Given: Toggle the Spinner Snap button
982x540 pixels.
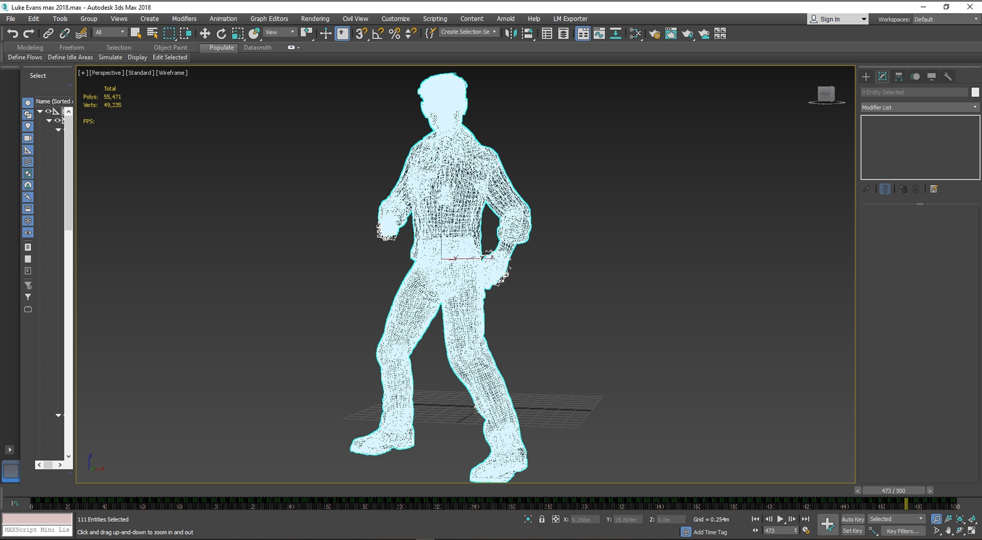Looking at the screenshot, I should pos(411,33).
